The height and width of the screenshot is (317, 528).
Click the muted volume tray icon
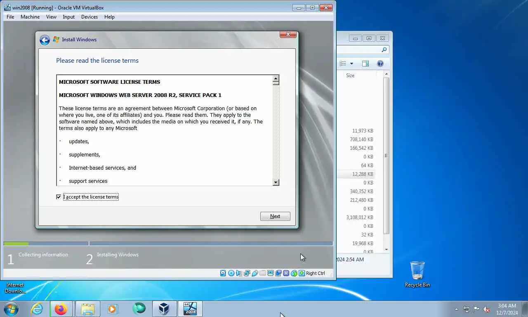(x=486, y=309)
